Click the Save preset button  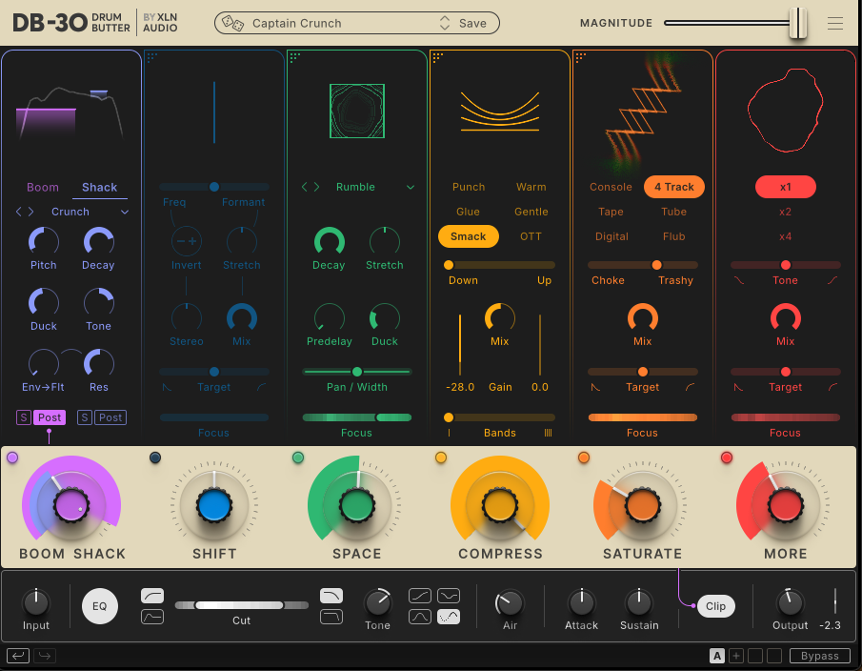(x=472, y=23)
